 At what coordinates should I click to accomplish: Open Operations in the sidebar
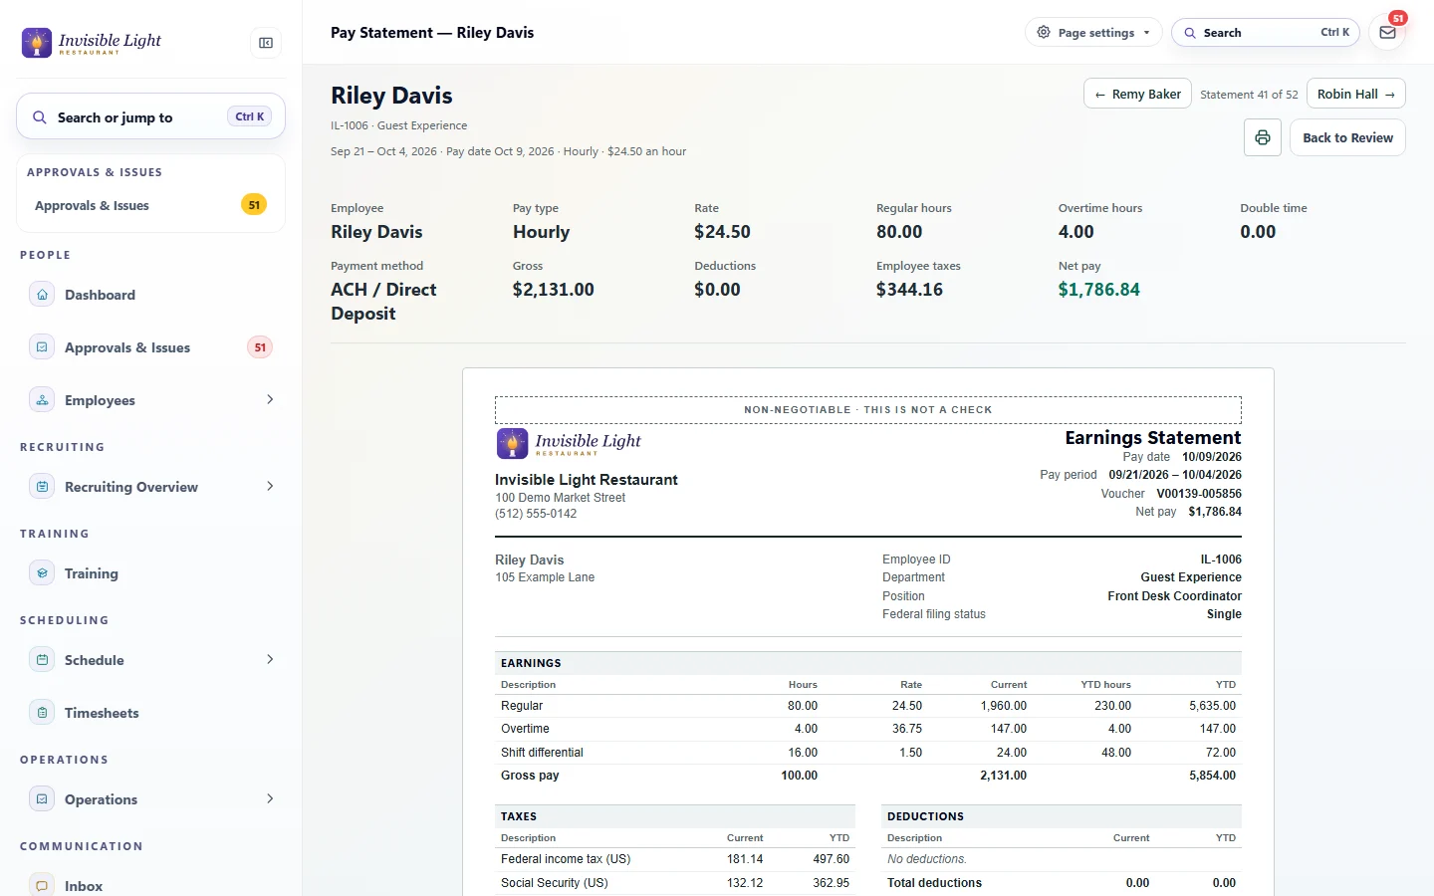coord(151,799)
